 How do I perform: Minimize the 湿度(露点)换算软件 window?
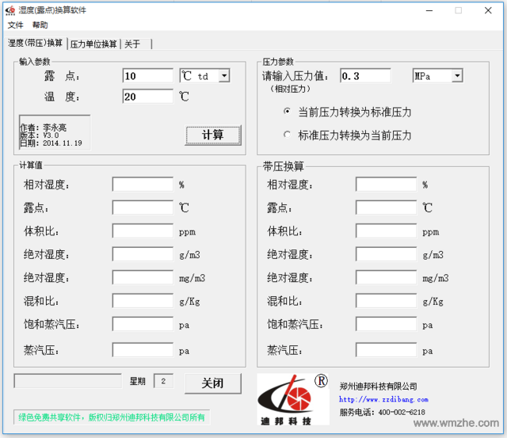coord(429,10)
